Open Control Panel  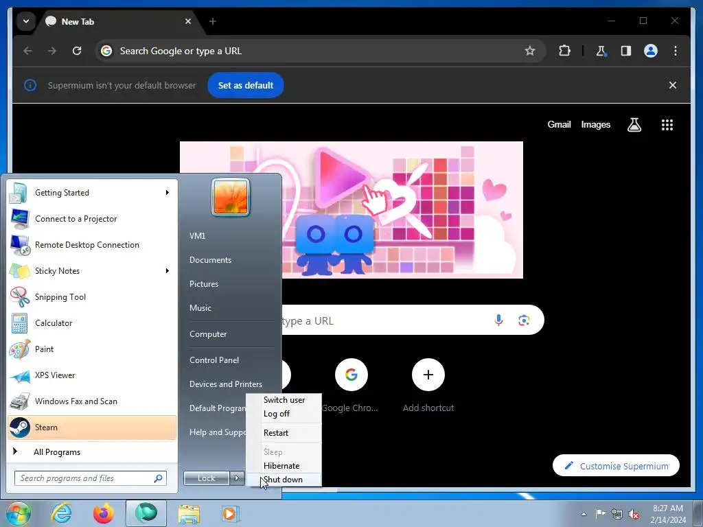[214, 360]
